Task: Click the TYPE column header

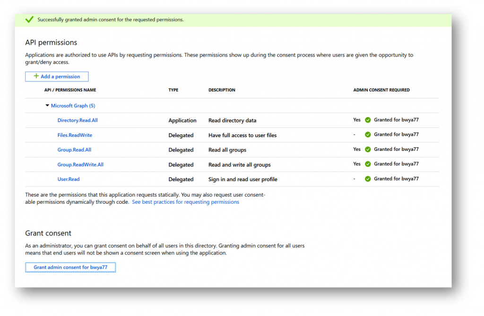Action: pyautogui.click(x=173, y=90)
